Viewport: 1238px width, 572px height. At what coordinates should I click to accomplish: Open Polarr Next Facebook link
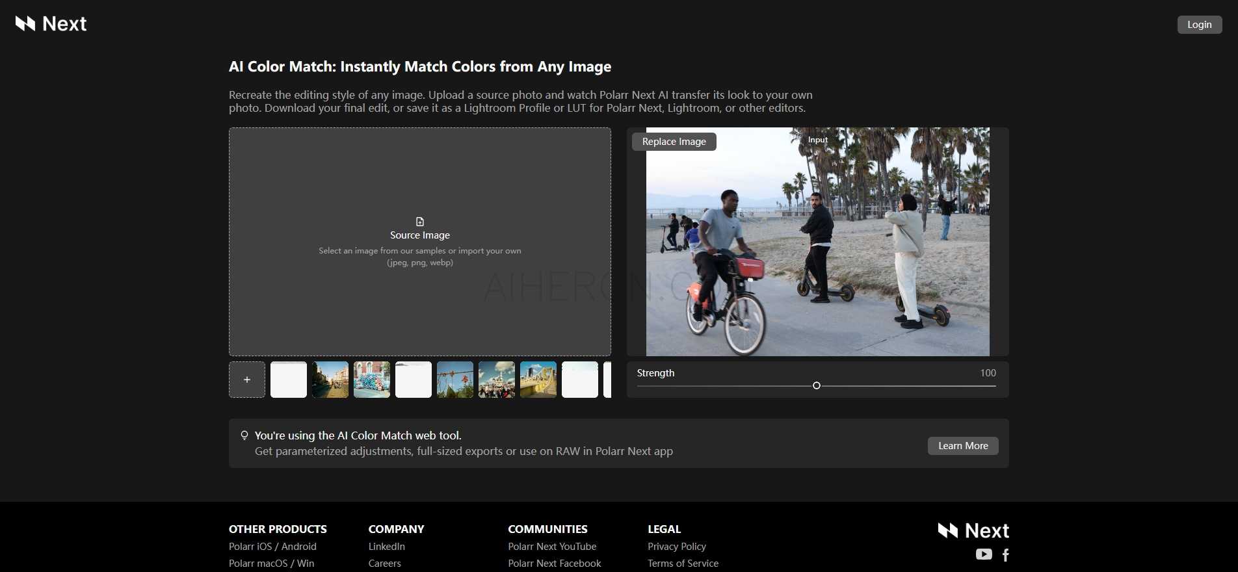555,564
